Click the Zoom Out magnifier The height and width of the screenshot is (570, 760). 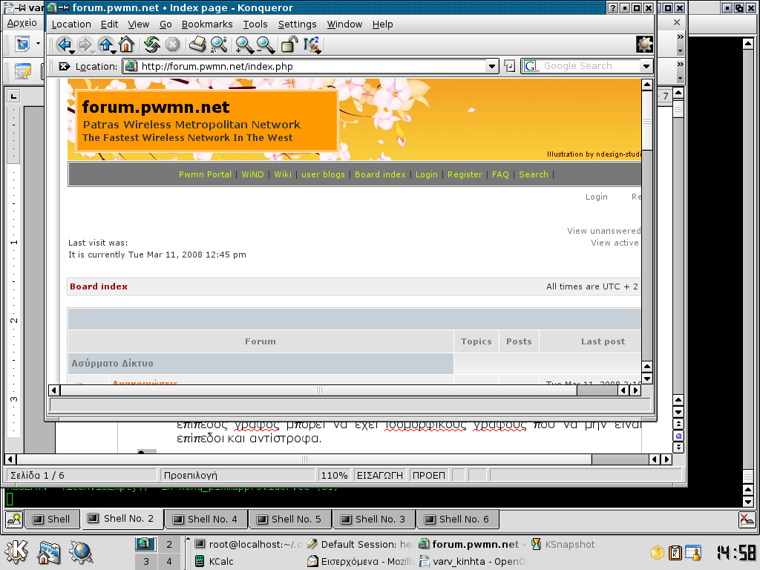pos(266,45)
